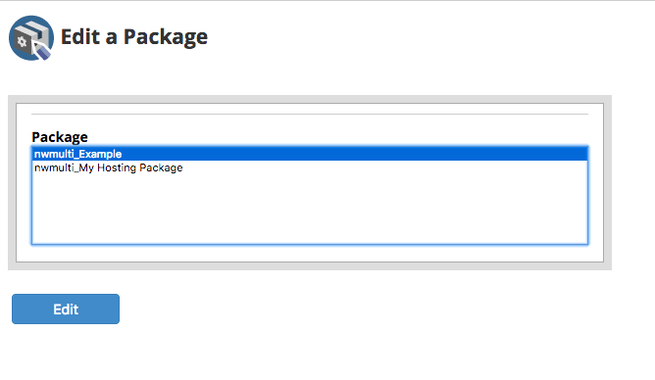655x380 pixels.
Task: Select nwmulti_My Hosting Package in the list
Action: tap(310, 167)
